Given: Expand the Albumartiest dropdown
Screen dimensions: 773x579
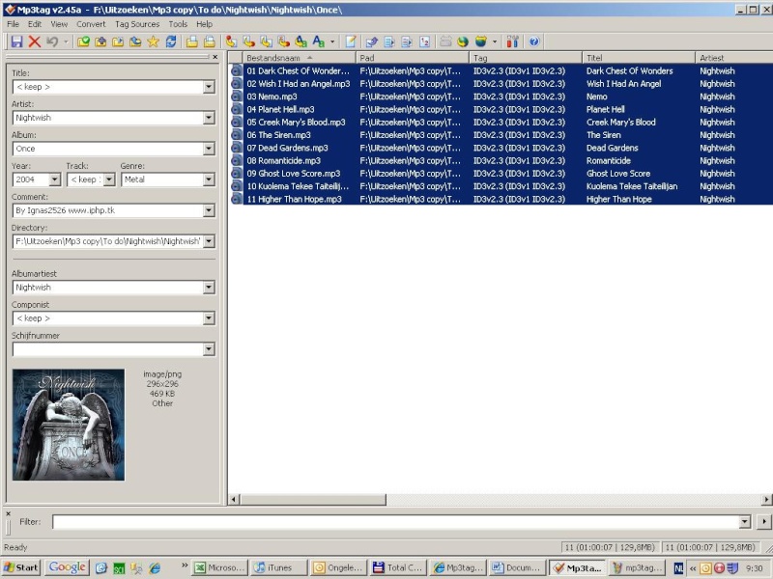Looking at the screenshot, I should (x=209, y=288).
